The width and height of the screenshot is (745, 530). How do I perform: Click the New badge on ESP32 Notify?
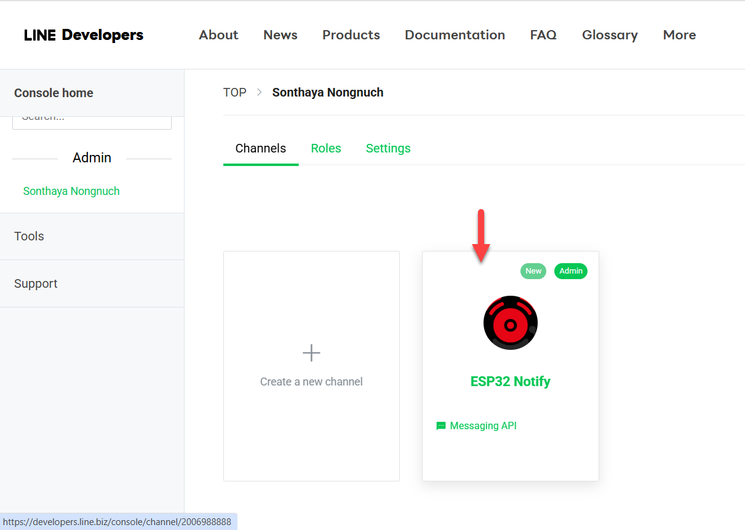(533, 271)
